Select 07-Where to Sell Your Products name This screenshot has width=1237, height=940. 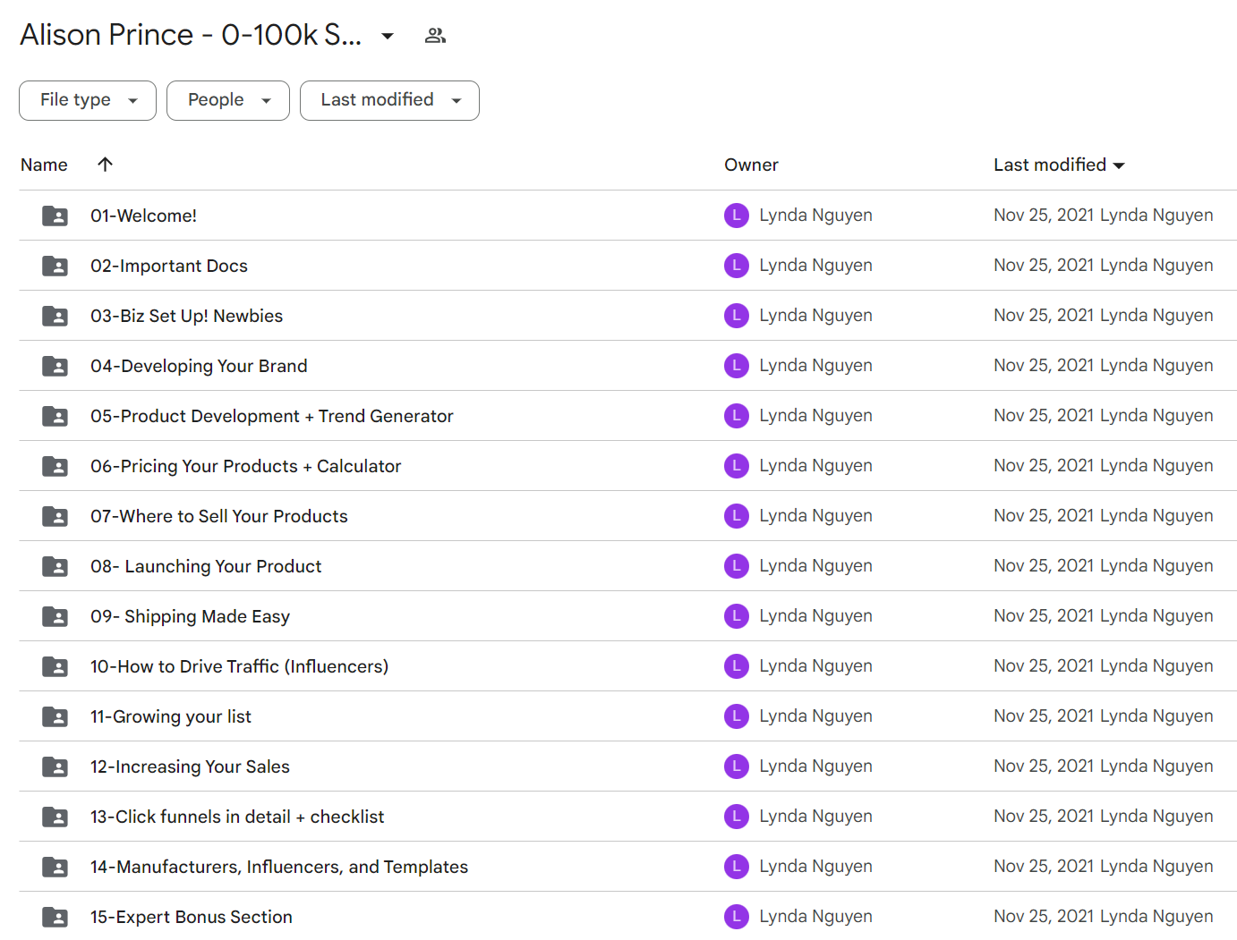219,516
